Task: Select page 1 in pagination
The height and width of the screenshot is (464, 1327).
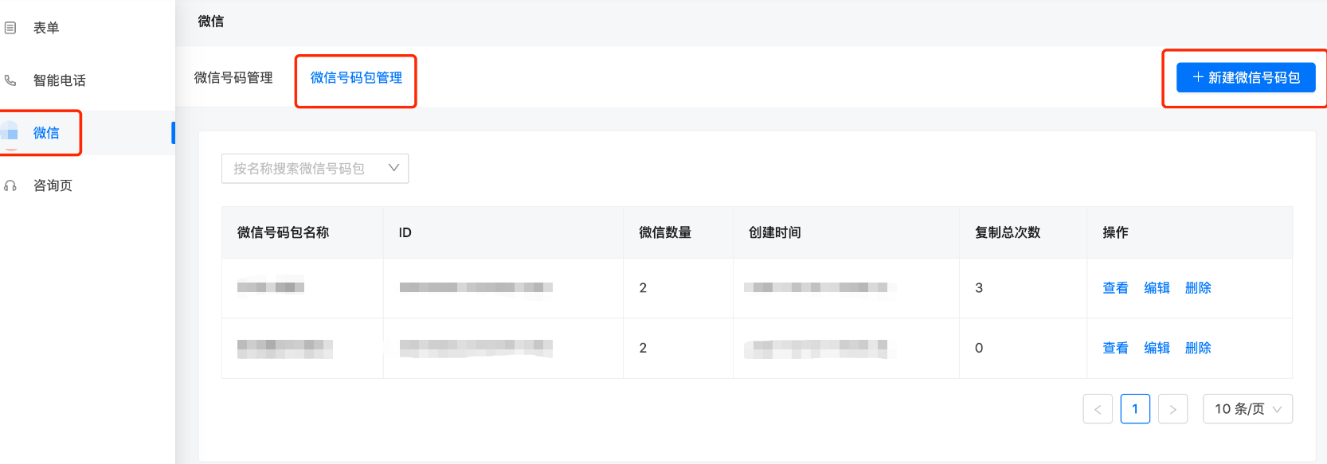Action: [1134, 408]
